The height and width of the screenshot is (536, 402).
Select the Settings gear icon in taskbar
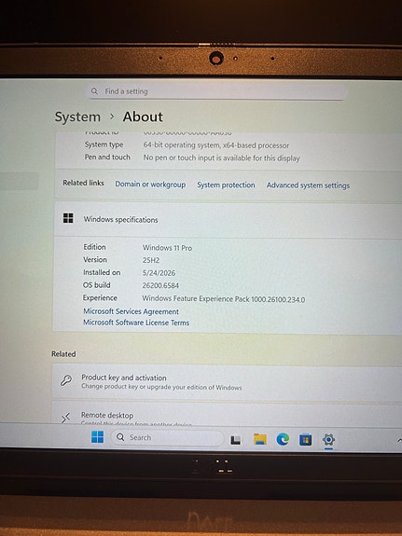(x=328, y=440)
